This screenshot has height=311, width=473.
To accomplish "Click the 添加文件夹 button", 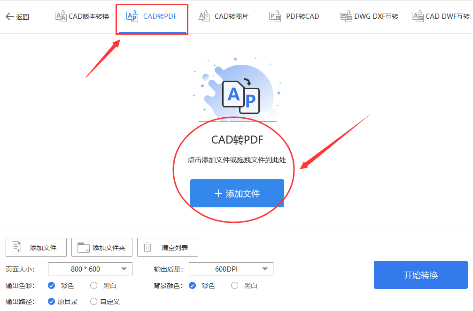I will 101,247.
